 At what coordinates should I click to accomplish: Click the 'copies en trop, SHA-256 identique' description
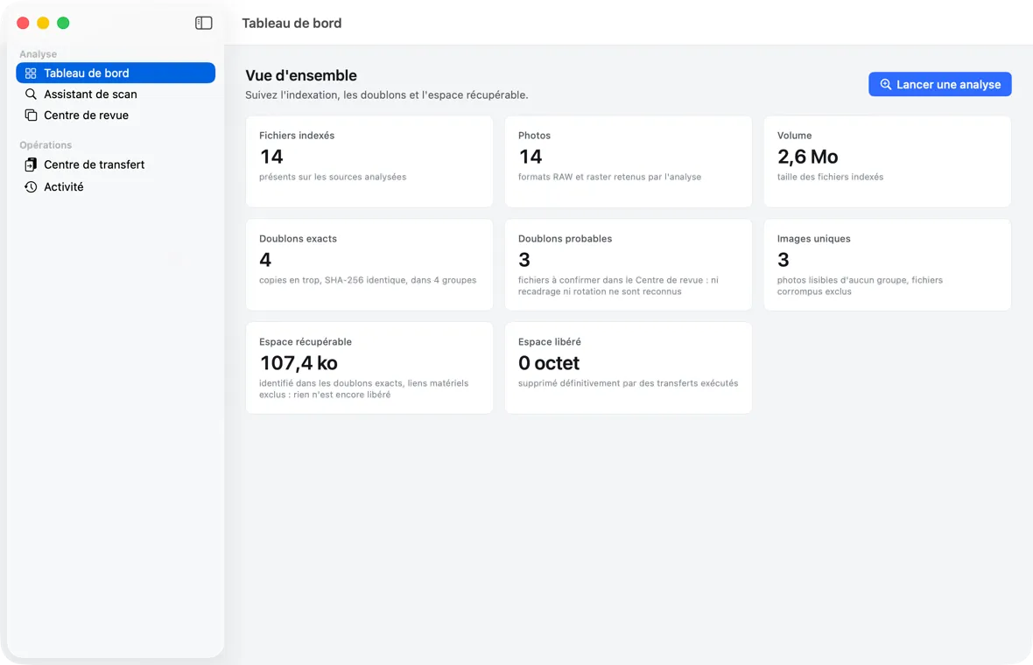(x=368, y=280)
